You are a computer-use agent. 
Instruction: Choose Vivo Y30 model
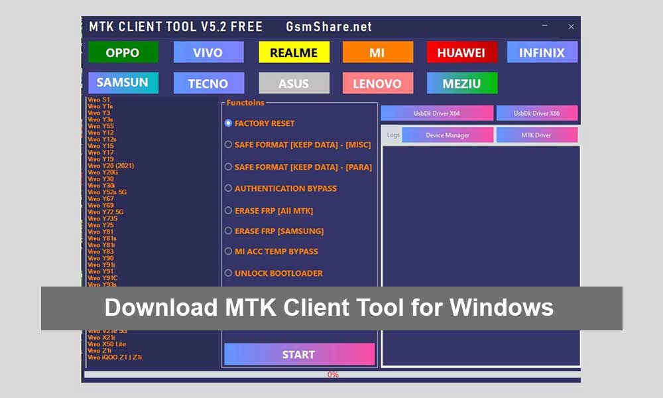101,179
